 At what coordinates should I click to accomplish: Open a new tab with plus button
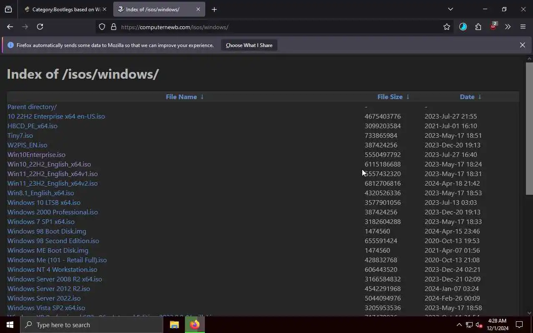click(214, 9)
